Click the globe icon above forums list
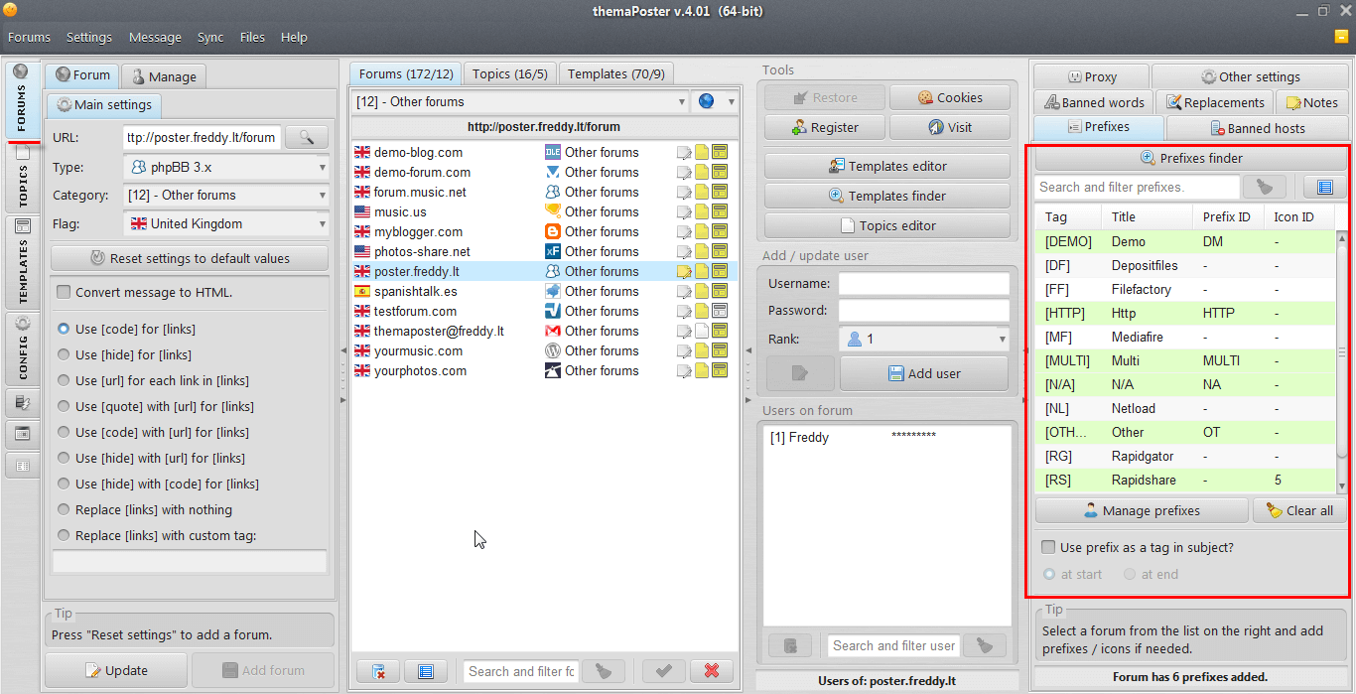This screenshot has height=694, width=1356. (707, 101)
